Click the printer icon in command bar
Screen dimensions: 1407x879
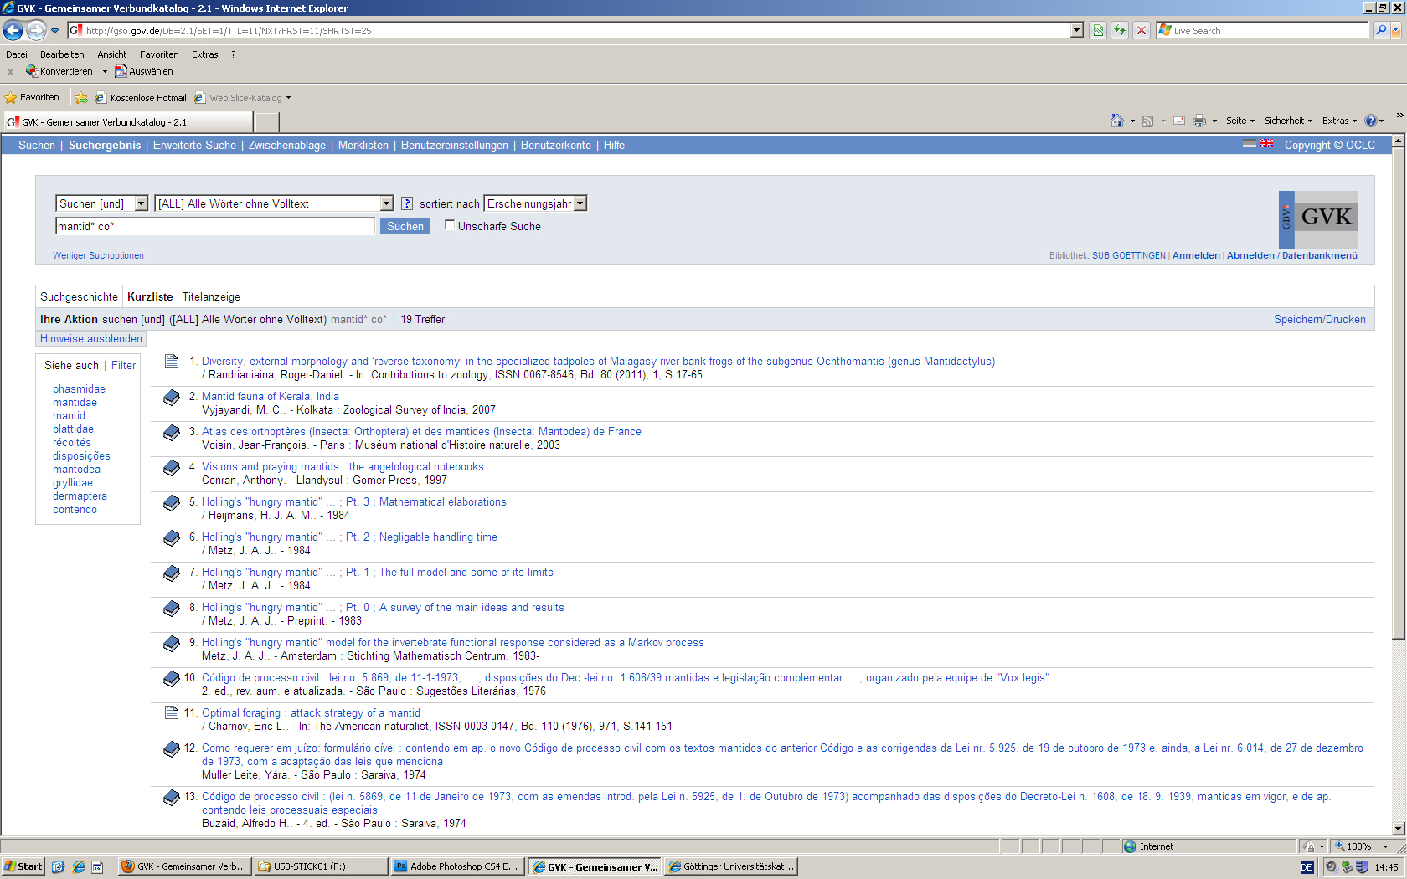point(1198,121)
